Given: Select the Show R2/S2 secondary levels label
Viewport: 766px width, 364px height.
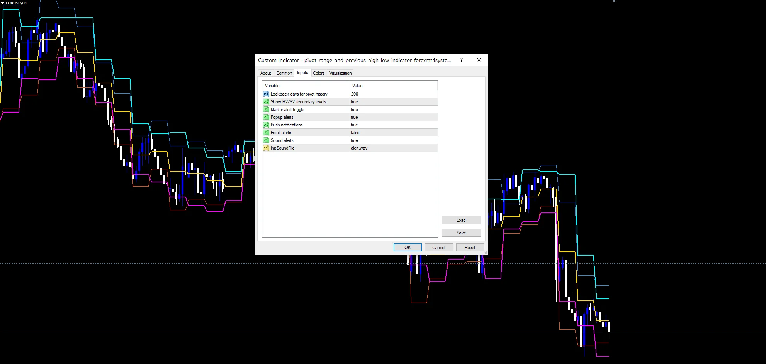Looking at the screenshot, I should coord(298,102).
